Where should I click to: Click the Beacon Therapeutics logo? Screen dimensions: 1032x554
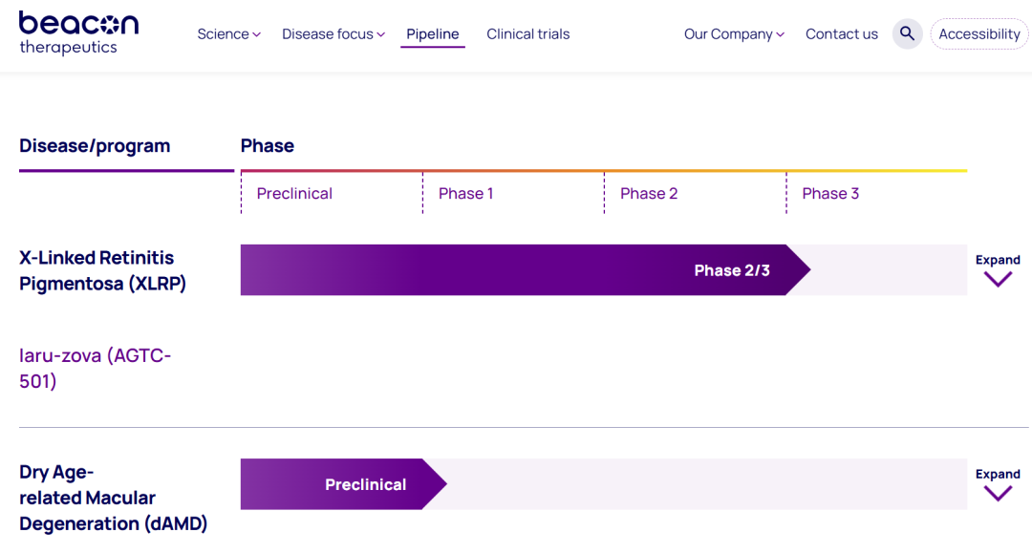[78, 33]
